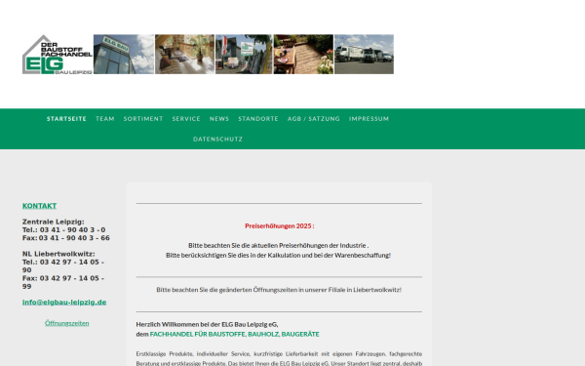This screenshot has width=585, height=366.
Task: Click the green Fachhandel für Baustoffe text
Action: pos(234,334)
